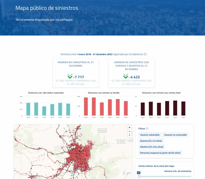Reset map bearing with compass button
The width and height of the screenshot is (205, 179).
pos(129,135)
